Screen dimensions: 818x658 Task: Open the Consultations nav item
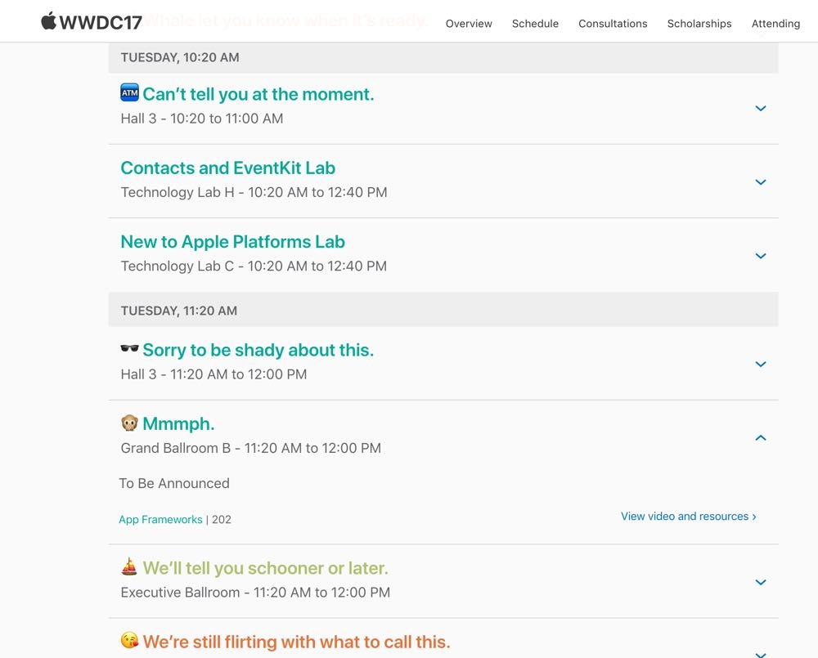pyautogui.click(x=613, y=24)
